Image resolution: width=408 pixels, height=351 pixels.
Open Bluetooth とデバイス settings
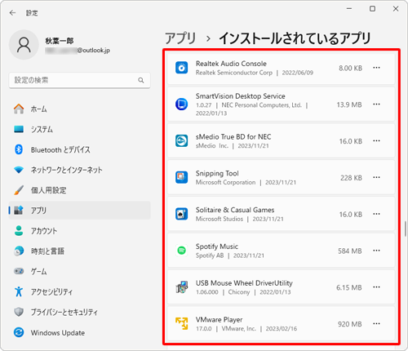pos(79,149)
